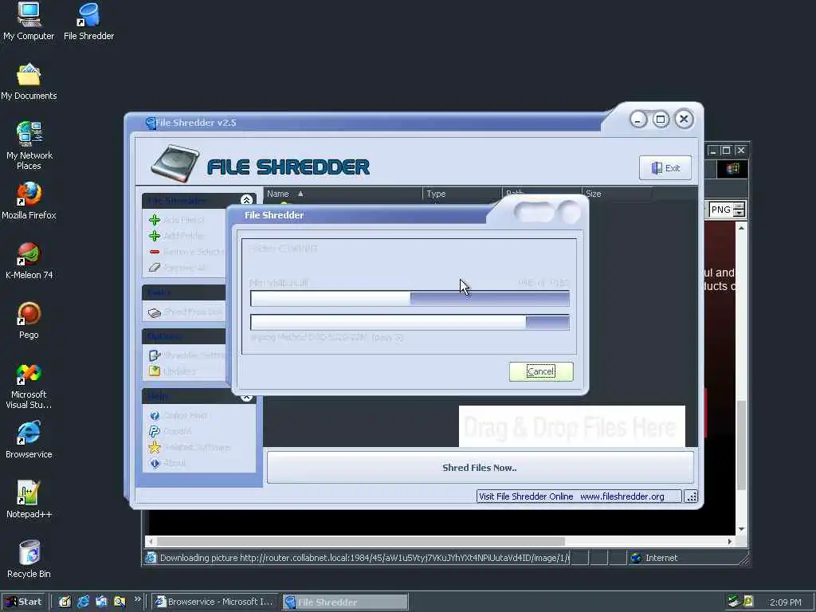The height and width of the screenshot is (612, 816).
Task: Open File Shredder desktop shortcut
Action: point(89,22)
